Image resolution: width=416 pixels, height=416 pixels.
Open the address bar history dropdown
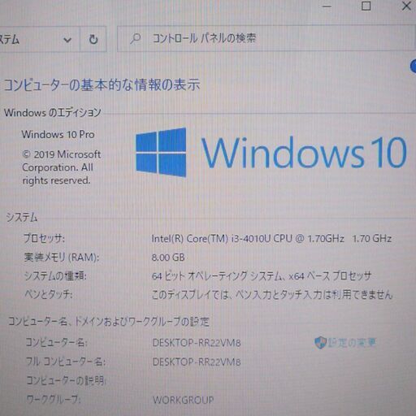67,40
